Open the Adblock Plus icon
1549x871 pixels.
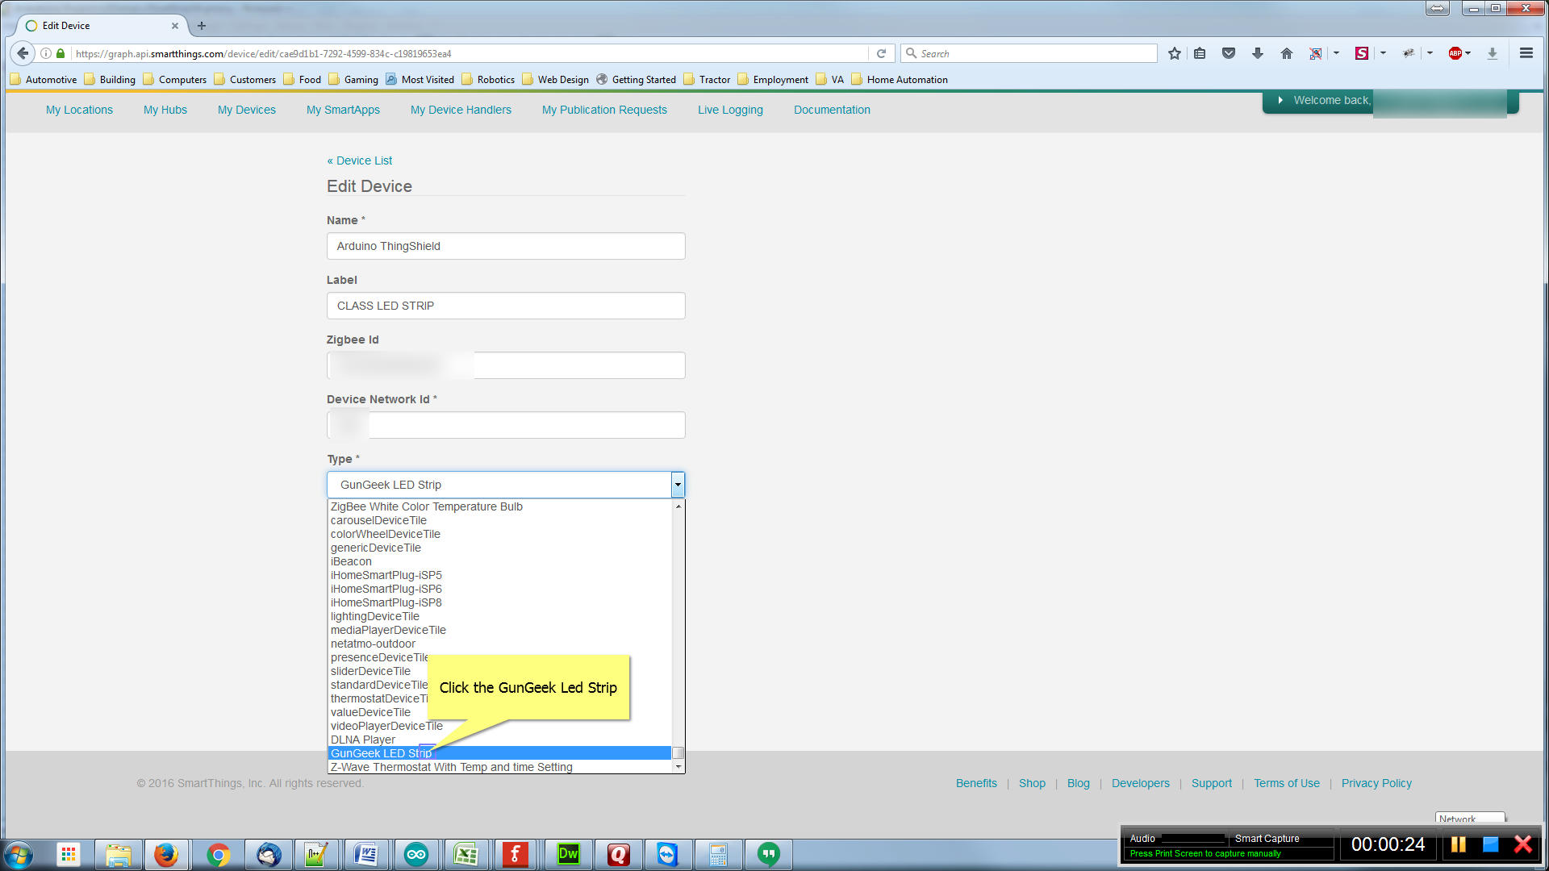tap(1455, 53)
